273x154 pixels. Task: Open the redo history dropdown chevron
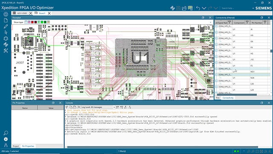click(x=216, y=8)
